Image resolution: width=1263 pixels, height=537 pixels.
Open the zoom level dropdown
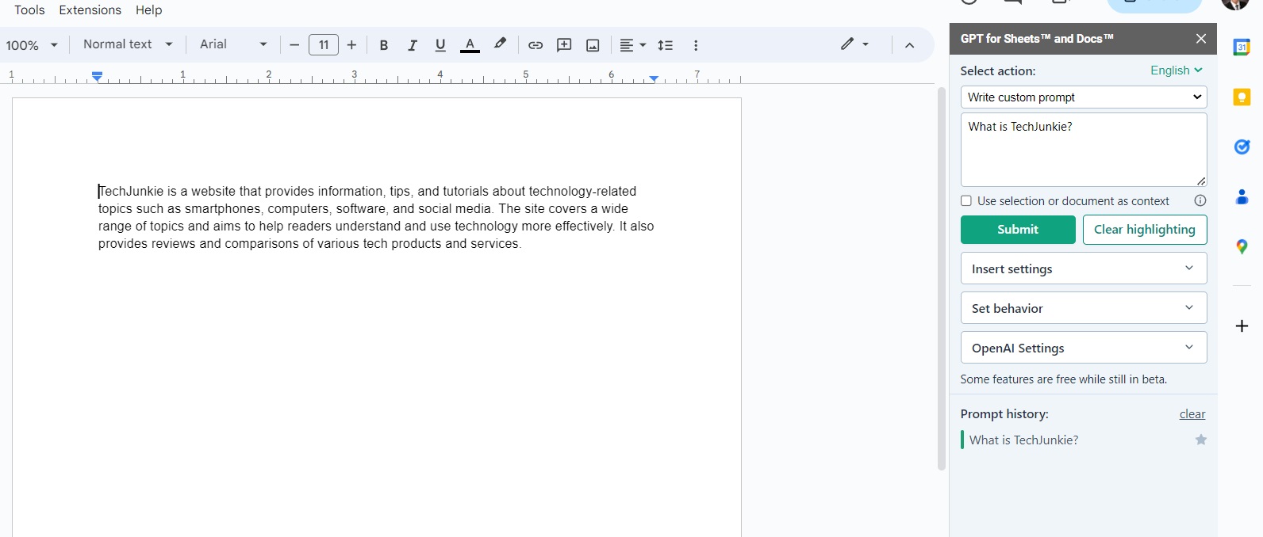tap(32, 45)
